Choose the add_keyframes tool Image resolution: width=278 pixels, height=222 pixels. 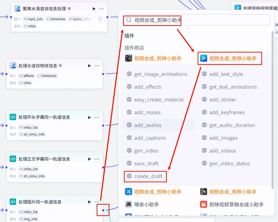223,112
